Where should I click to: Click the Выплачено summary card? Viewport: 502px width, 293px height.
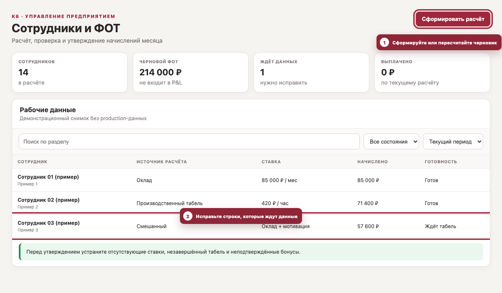[x=432, y=72]
